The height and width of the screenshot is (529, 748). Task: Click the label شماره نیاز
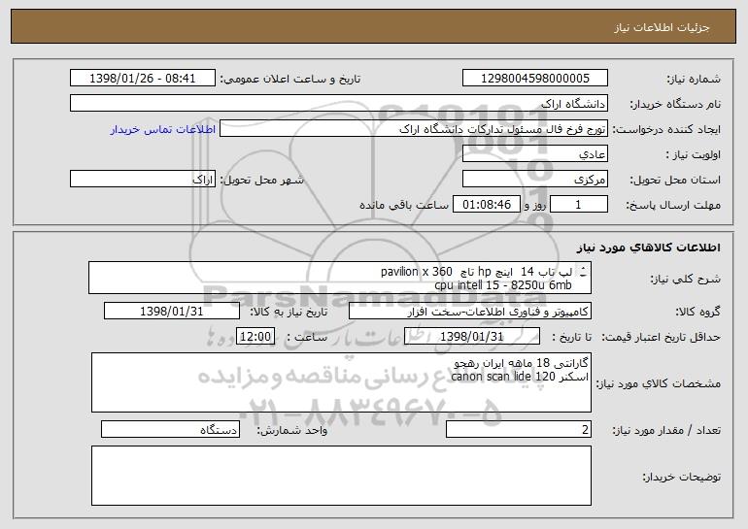tap(694, 80)
